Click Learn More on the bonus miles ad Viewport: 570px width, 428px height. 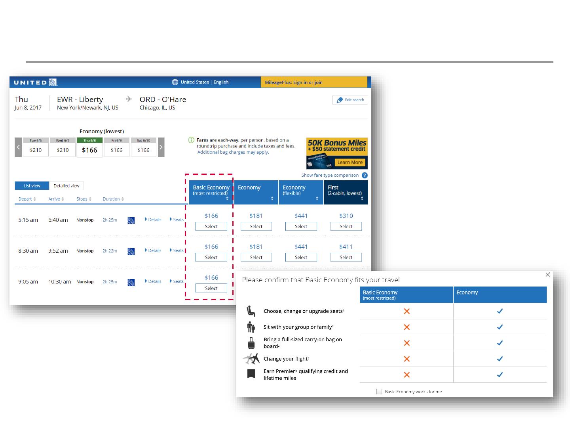coord(350,162)
